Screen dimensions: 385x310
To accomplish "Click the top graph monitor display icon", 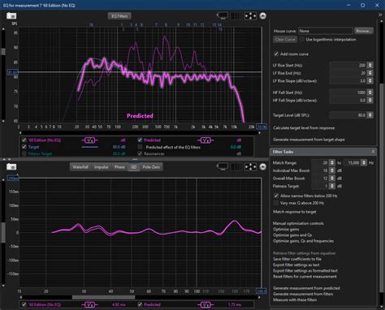I will point(223,16).
